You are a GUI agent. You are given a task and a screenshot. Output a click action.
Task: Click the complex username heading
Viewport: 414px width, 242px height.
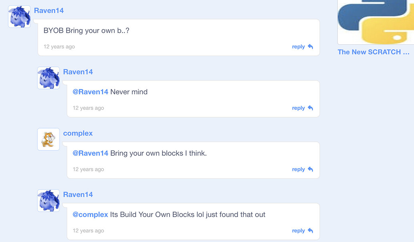78,133
